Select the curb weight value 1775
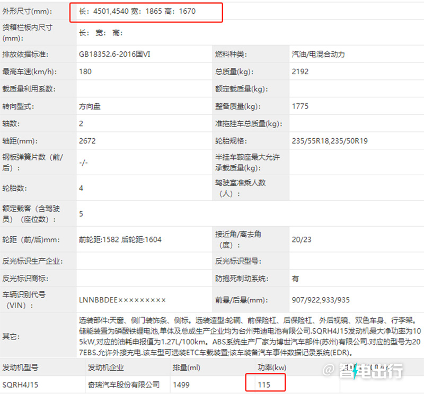Viewport: 424px width, 394px height. 300,106
